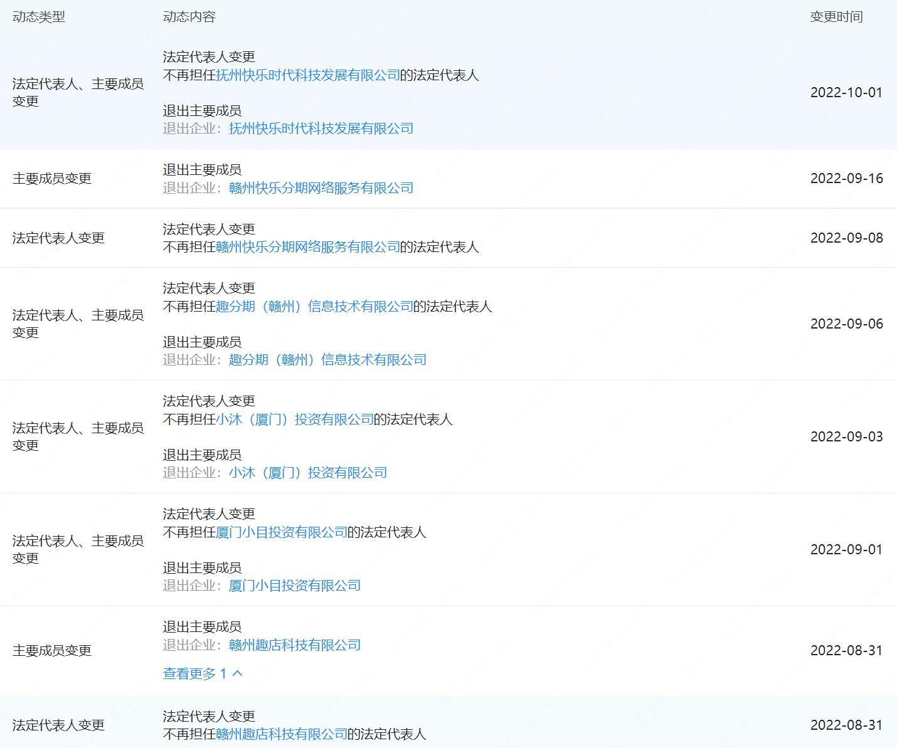The width and height of the screenshot is (897, 748).
Task: Select the date 2022-09-16
Action: [846, 179]
